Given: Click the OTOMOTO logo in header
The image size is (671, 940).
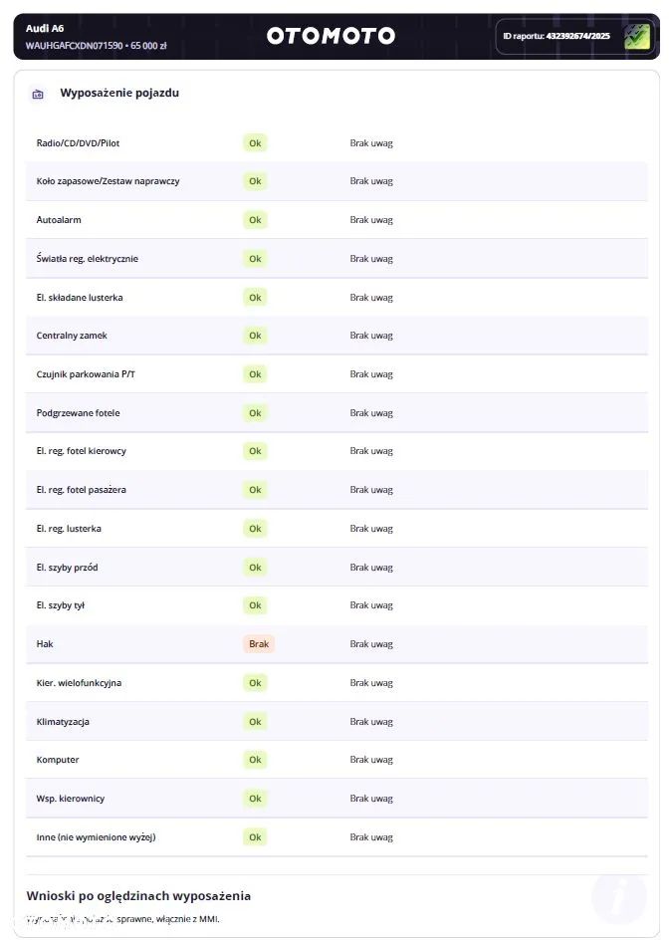Looking at the screenshot, I should (331, 36).
